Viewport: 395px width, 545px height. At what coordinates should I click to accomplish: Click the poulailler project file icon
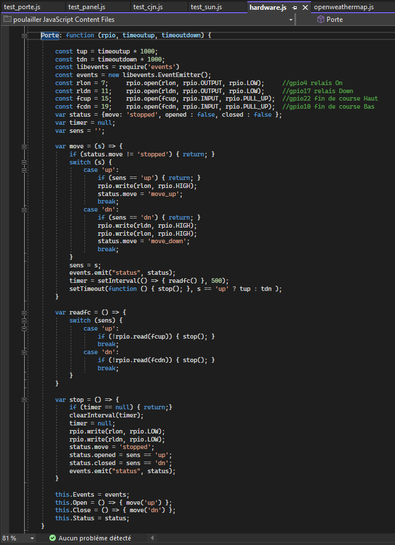click(x=7, y=20)
